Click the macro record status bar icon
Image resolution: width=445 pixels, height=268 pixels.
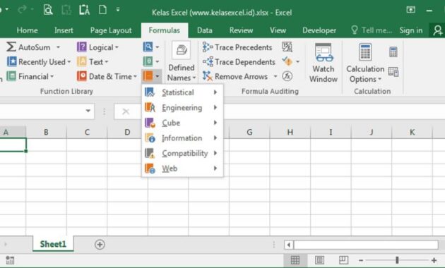[x=10, y=260]
